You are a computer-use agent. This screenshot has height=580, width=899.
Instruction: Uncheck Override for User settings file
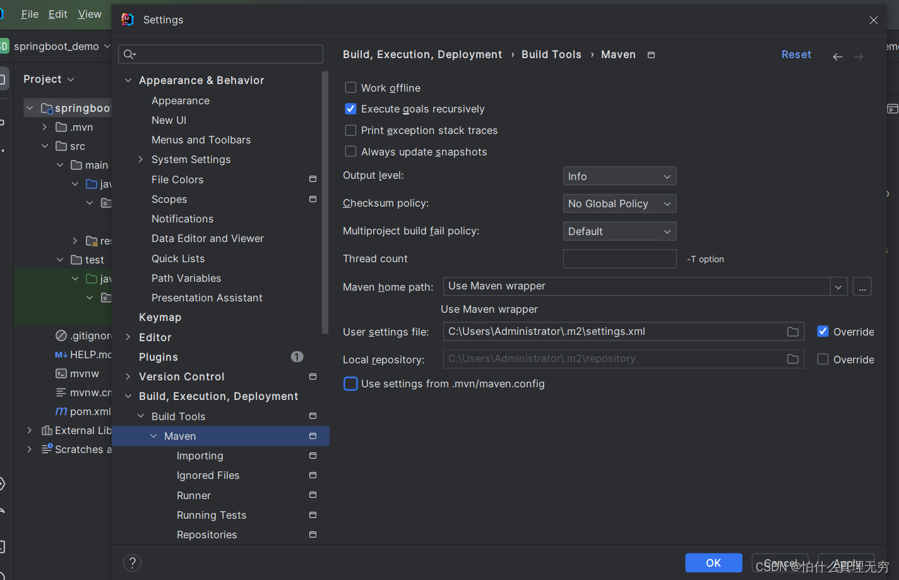pos(823,331)
